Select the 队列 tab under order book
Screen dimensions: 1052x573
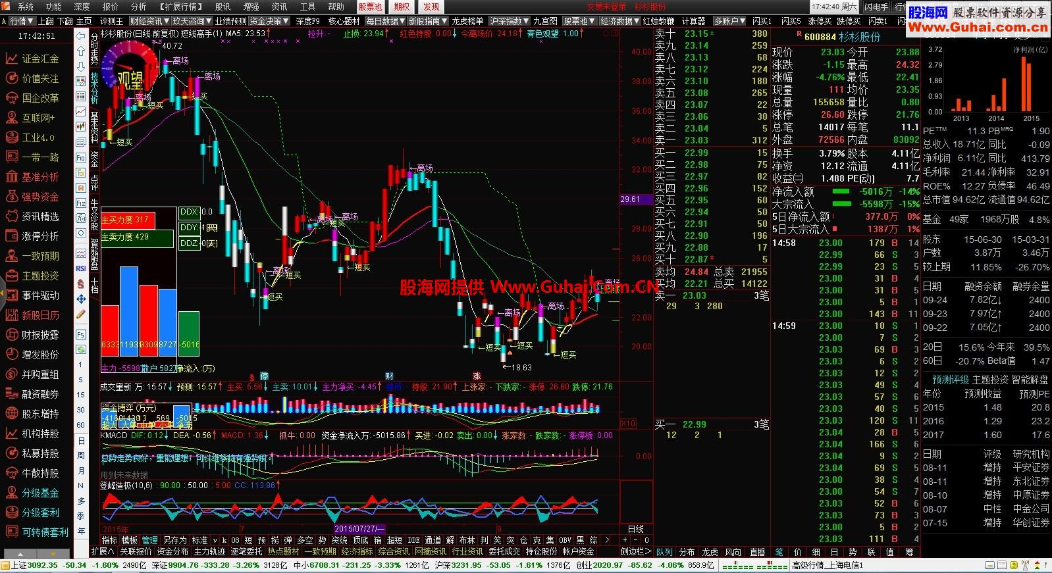coord(665,551)
